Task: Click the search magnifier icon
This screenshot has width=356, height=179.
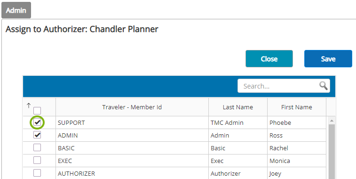Action: (x=323, y=86)
